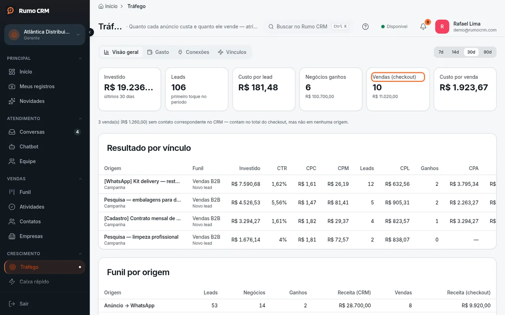
Task: Click the Tráfego target icon in the sidebar
Action: [x=13, y=267]
